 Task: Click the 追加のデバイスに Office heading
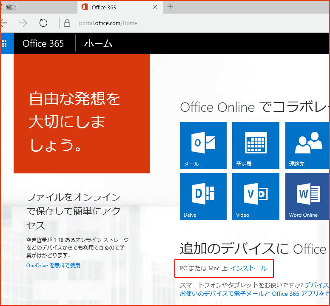(x=253, y=249)
